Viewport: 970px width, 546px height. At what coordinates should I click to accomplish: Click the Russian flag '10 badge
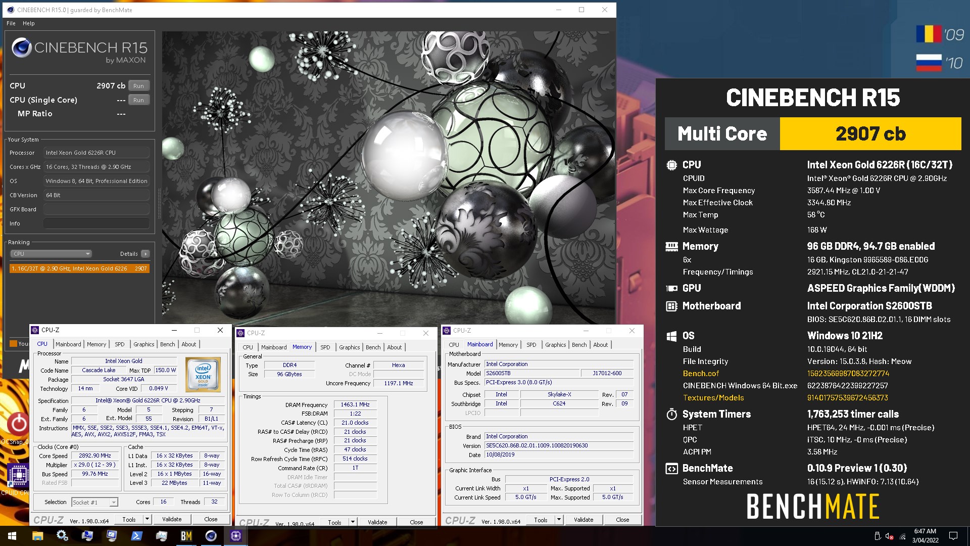940,63
